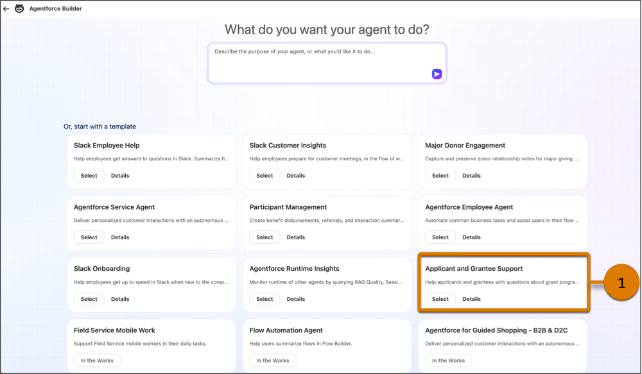The image size is (642, 374).
Task: Click the Slack Onboarding card title
Action: (101, 268)
